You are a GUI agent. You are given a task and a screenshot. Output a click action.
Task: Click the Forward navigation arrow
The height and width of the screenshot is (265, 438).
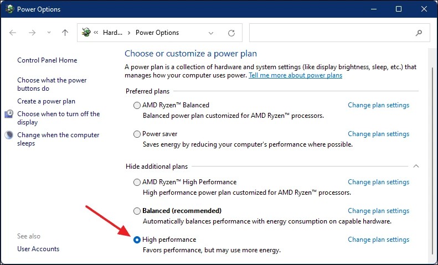pos(32,33)
